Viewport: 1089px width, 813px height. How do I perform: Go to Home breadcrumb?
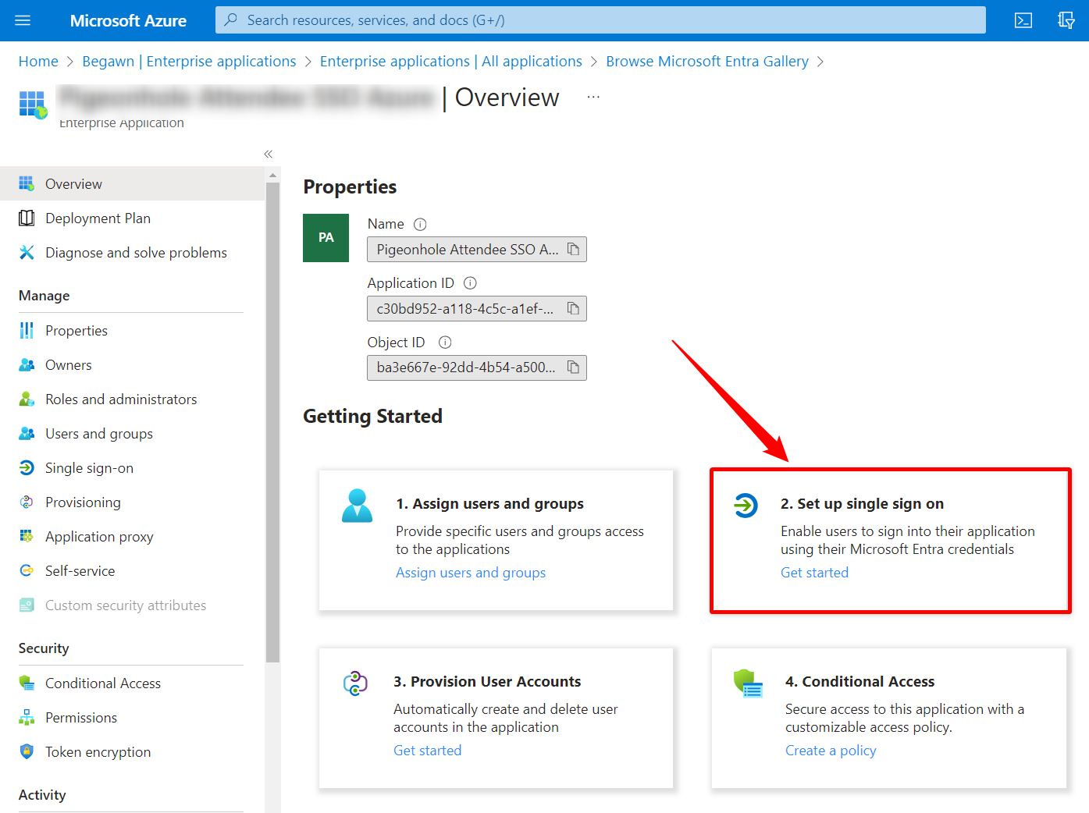(38, 61)
